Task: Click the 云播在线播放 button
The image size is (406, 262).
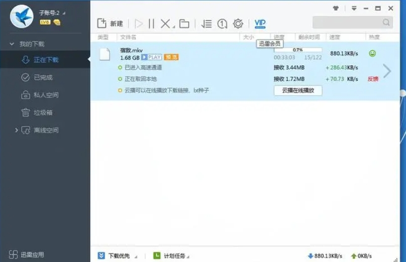Action: (x=298, y=90)
